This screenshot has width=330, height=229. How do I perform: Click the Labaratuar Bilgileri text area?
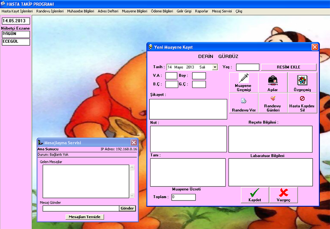pos(271,172)
